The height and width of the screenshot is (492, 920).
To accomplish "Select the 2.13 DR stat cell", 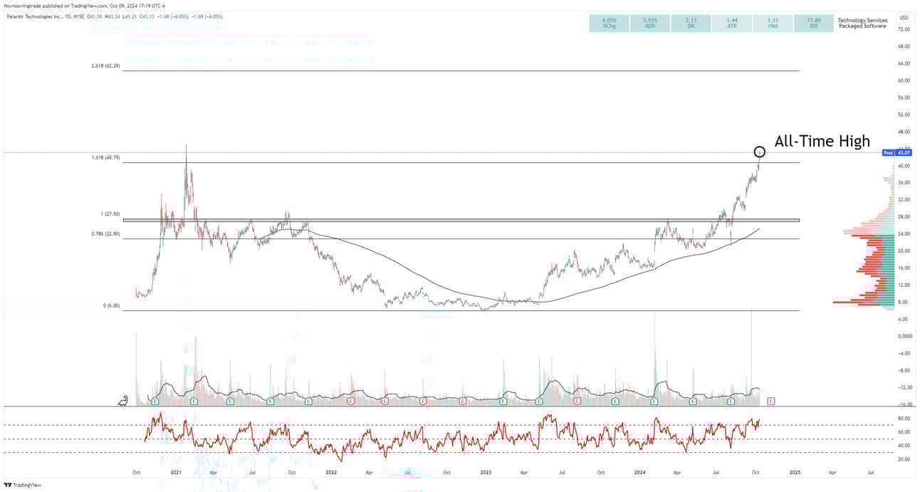I will [x=691, y=23].
